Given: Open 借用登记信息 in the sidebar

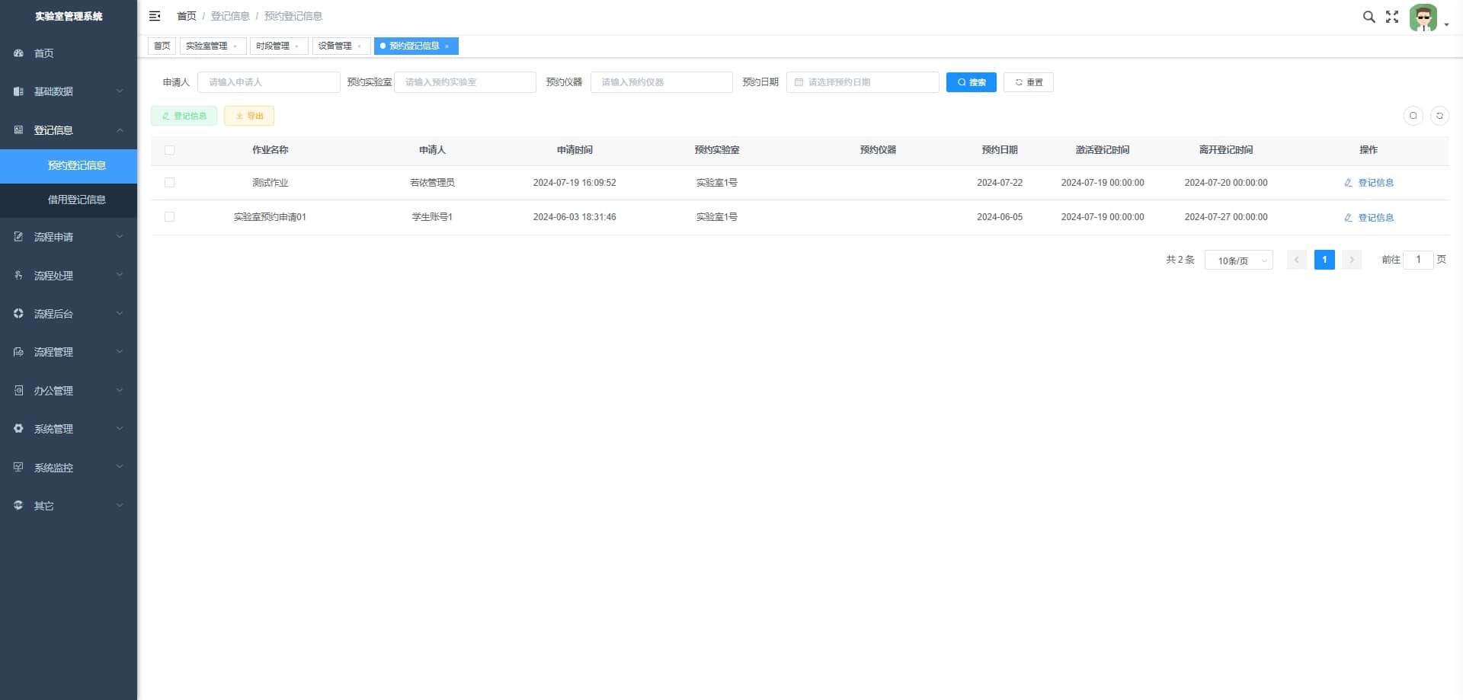Looking at the screenshot, I should point(69,200).
